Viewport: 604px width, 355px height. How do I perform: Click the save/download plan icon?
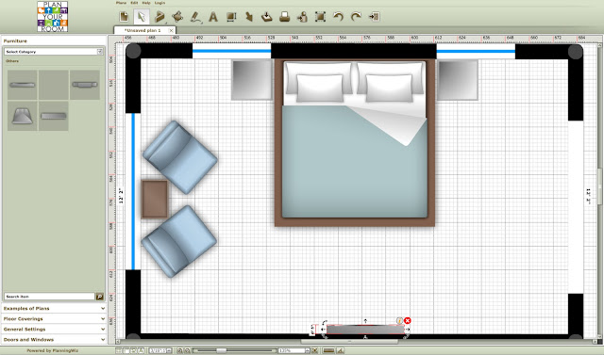point(266,17)
